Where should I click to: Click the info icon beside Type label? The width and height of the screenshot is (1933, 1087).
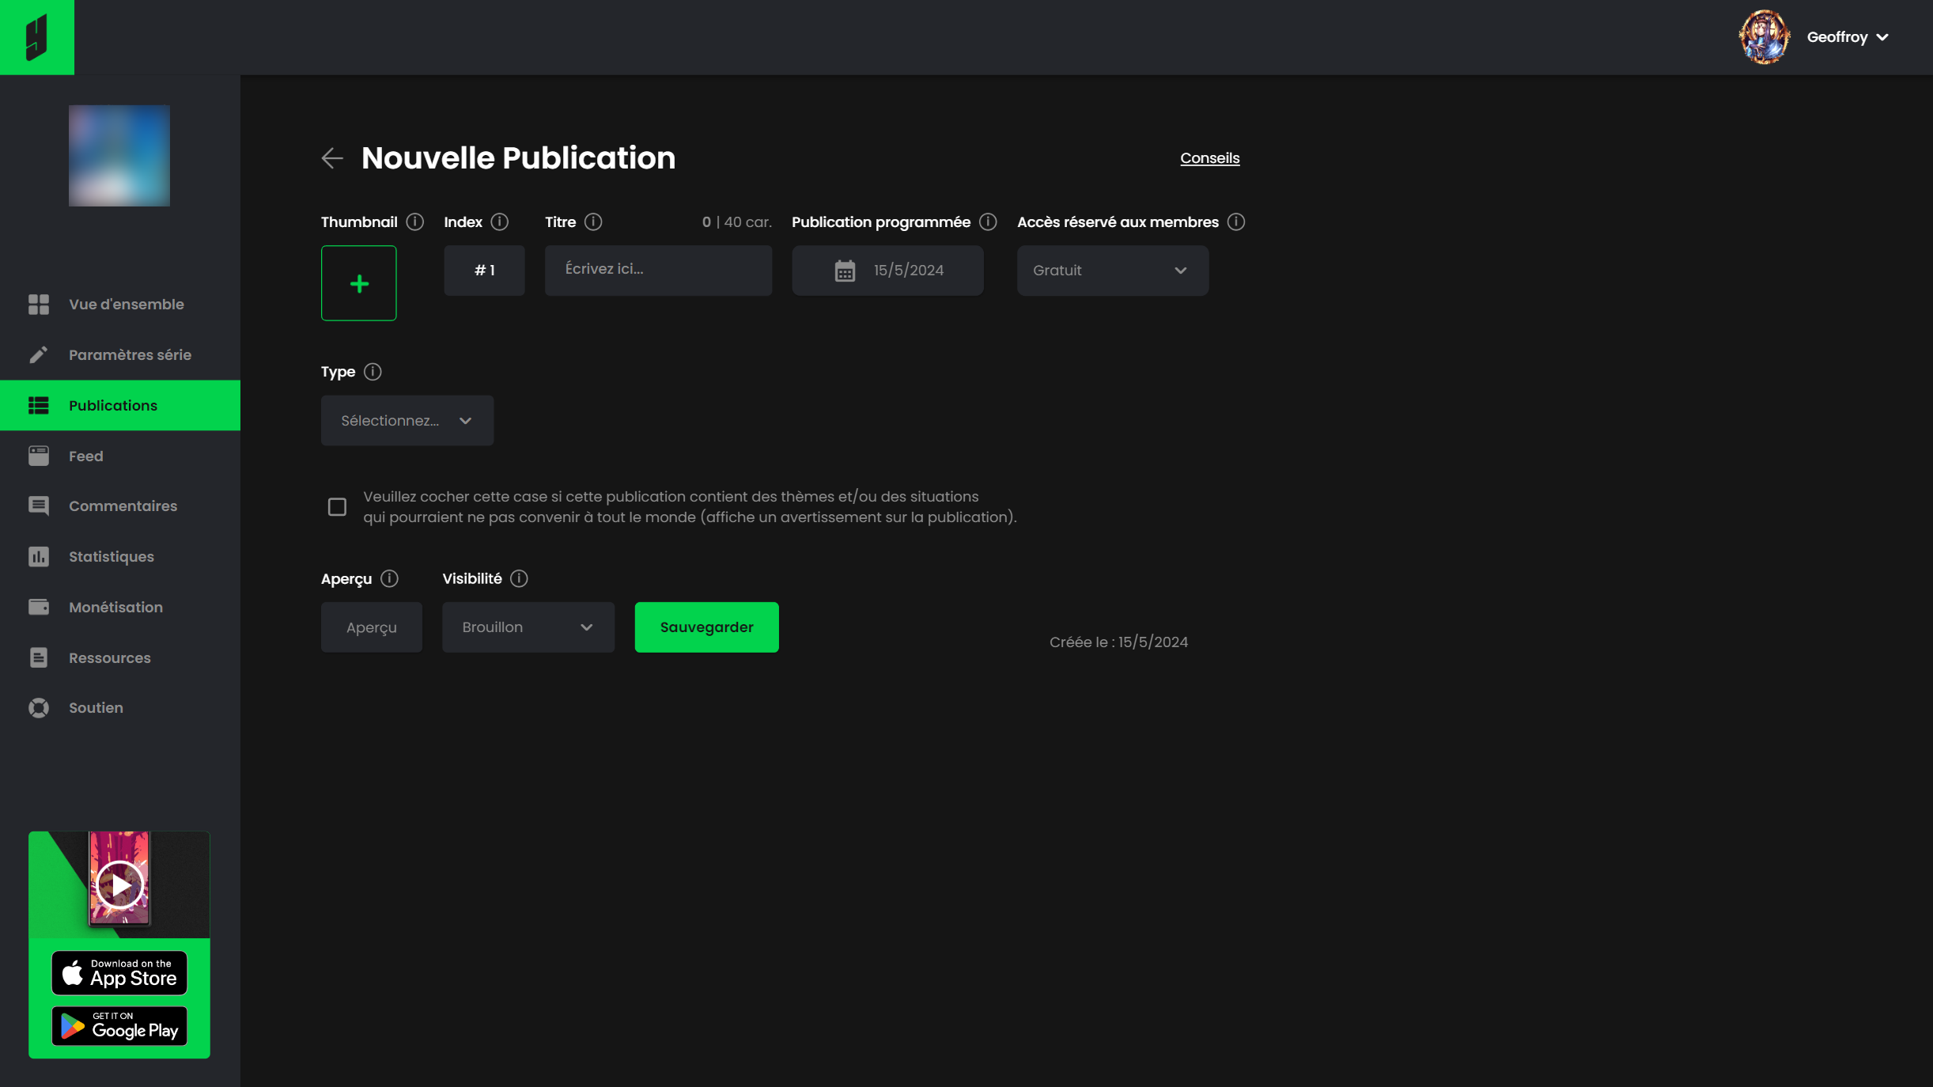tap(373, 372)
